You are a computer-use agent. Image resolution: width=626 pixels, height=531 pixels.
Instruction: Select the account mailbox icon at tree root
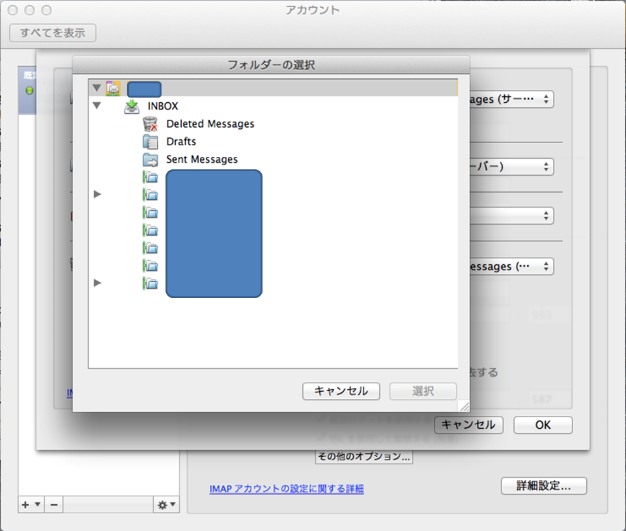113,88
